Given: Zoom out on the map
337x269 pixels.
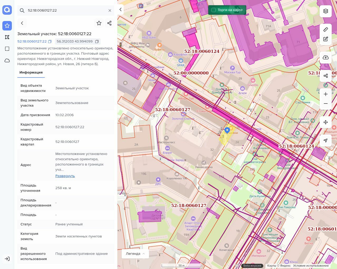Looking at the screenshot, I should [326, 104].
